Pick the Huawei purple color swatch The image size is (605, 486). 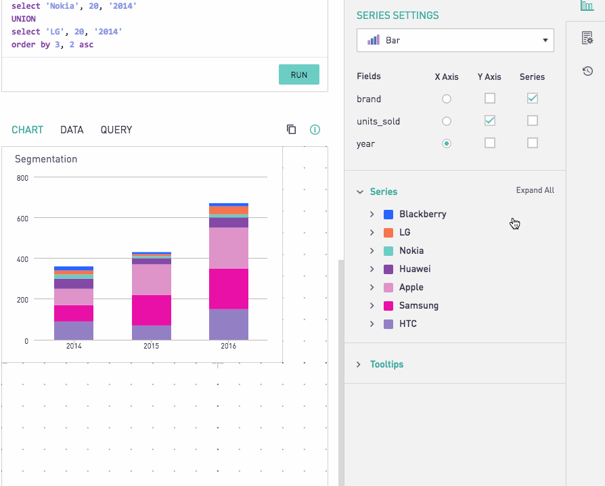click(388, 269)
